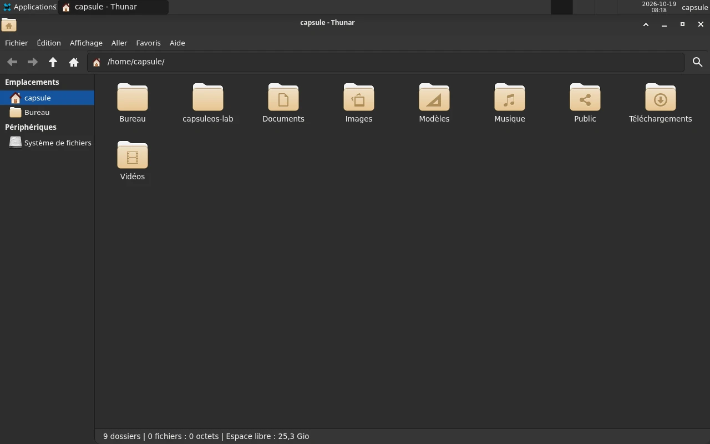Click the capsuleos-lab folder name label
Screen dimensions: 710x444
click(208, 119)
